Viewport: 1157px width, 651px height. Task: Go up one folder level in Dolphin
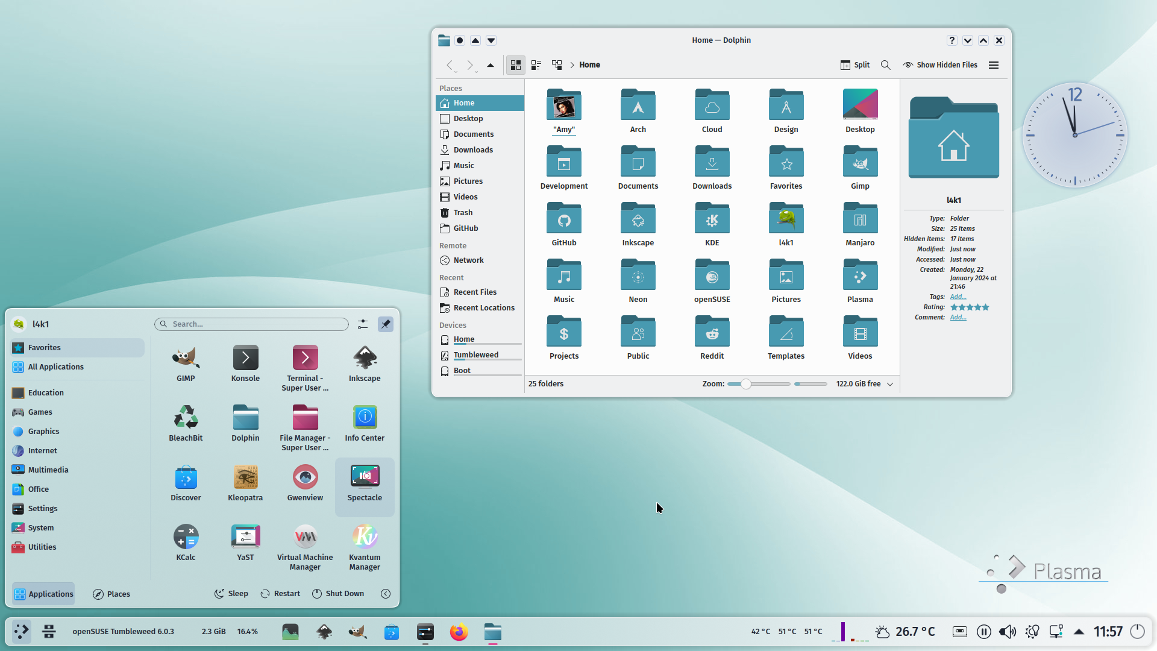click(x=491, y=65)
